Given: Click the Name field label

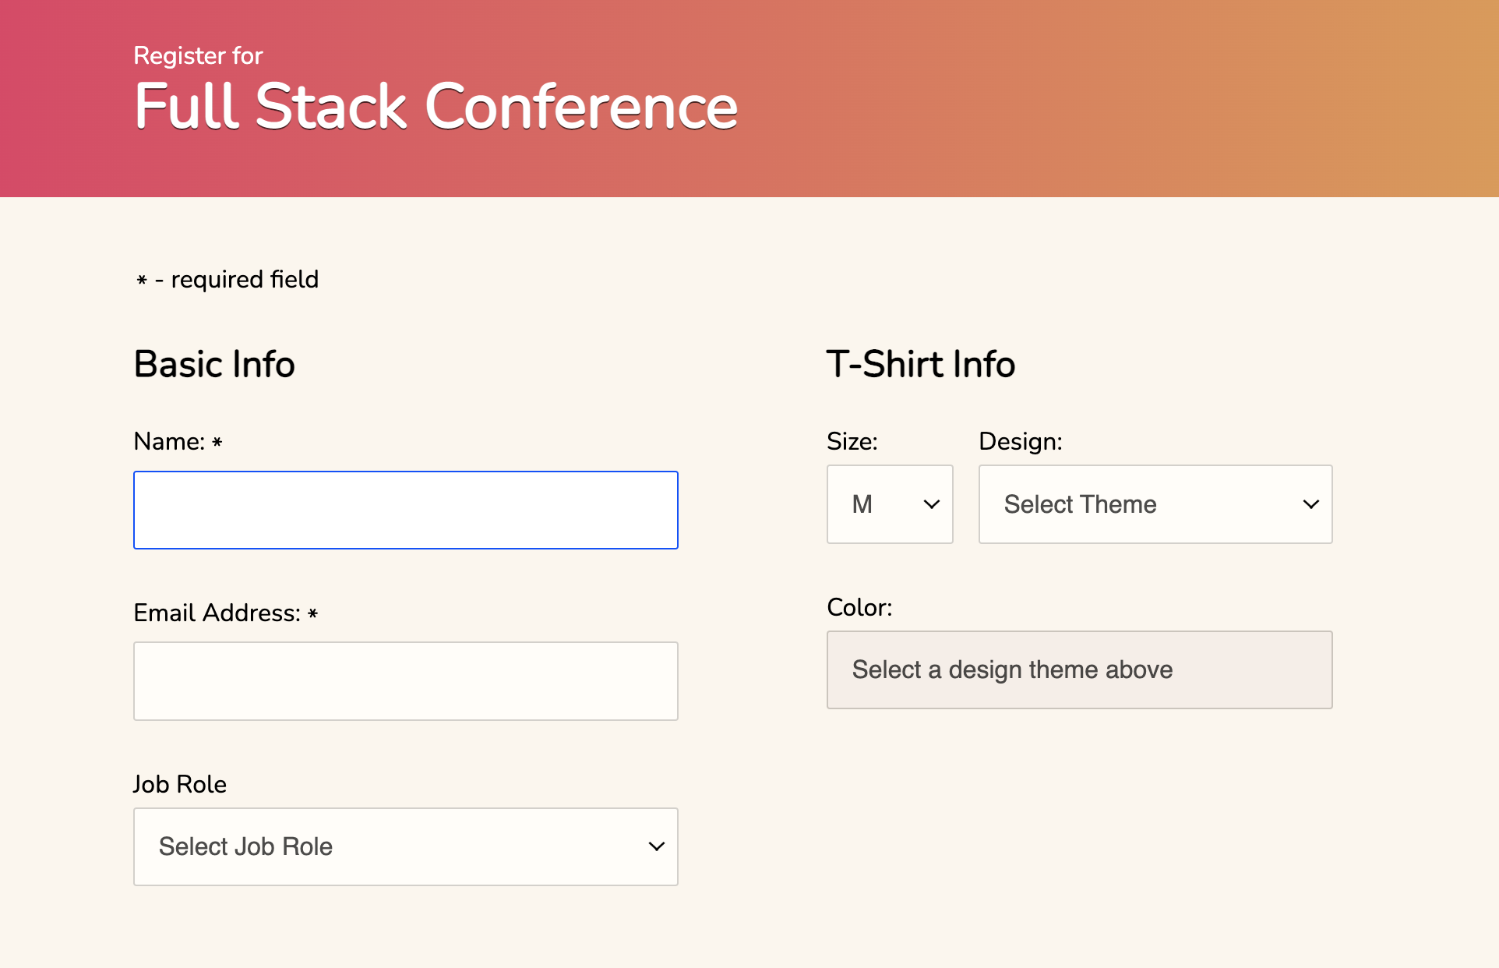Looking at the screenshot, I should (x=178, y=441).
